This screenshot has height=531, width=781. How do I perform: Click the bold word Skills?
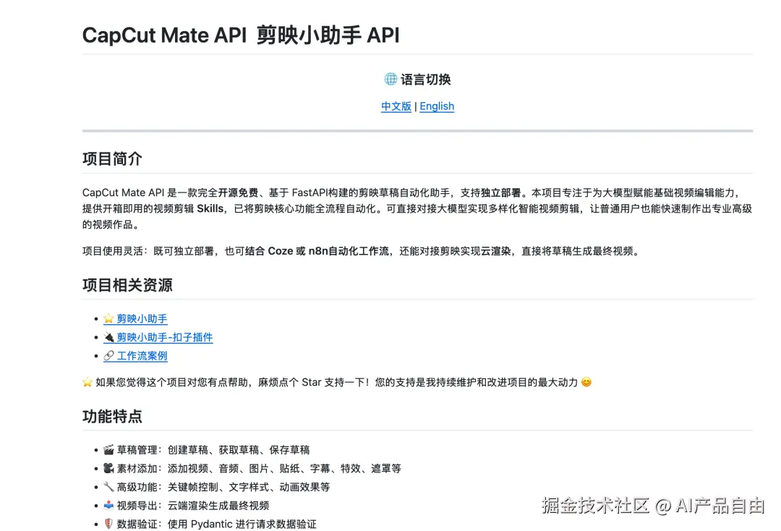click(210, 209)
